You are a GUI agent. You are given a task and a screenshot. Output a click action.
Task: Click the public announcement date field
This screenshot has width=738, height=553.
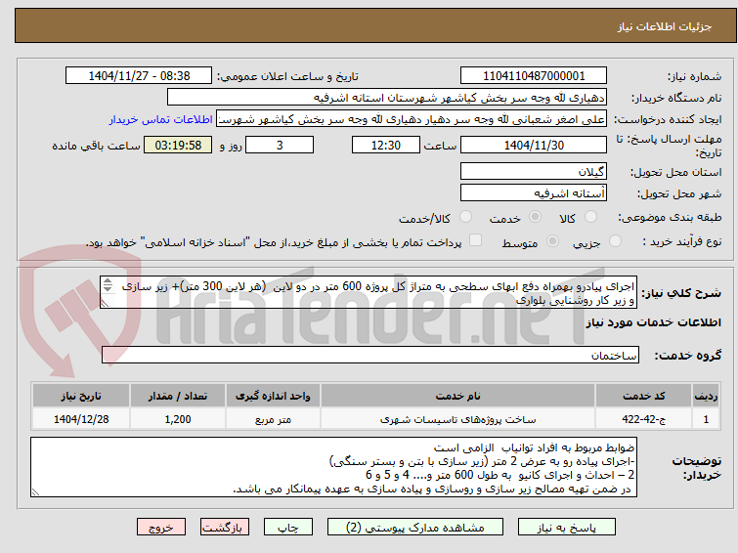click(x=139, y=76)
